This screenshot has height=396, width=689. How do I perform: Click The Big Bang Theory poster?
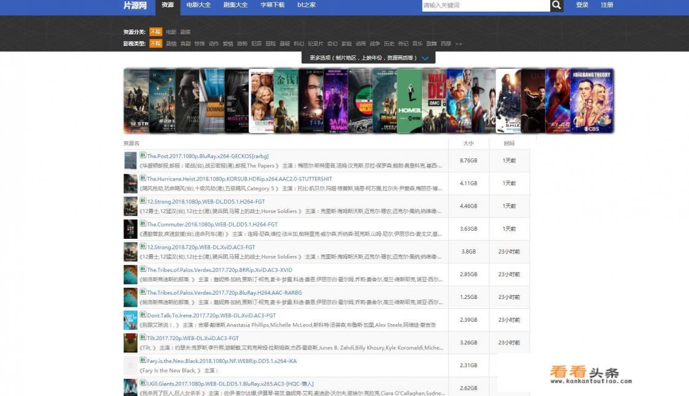tap(592, 101)
